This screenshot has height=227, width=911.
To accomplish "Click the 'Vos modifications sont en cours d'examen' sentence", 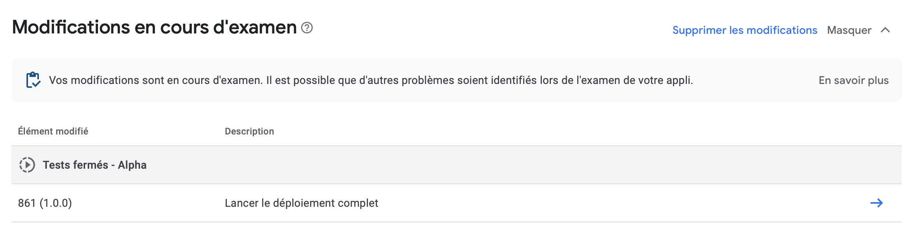I will (156, 80).
